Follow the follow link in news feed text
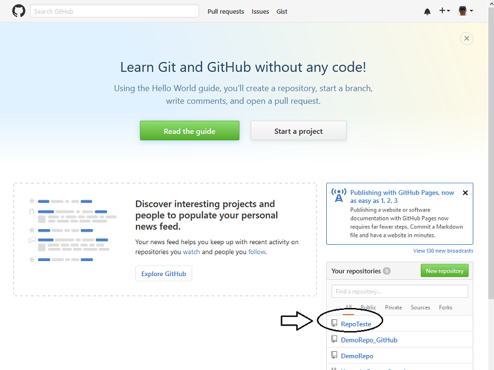Viewport: 494px width, 370px height. click(257, 252)
